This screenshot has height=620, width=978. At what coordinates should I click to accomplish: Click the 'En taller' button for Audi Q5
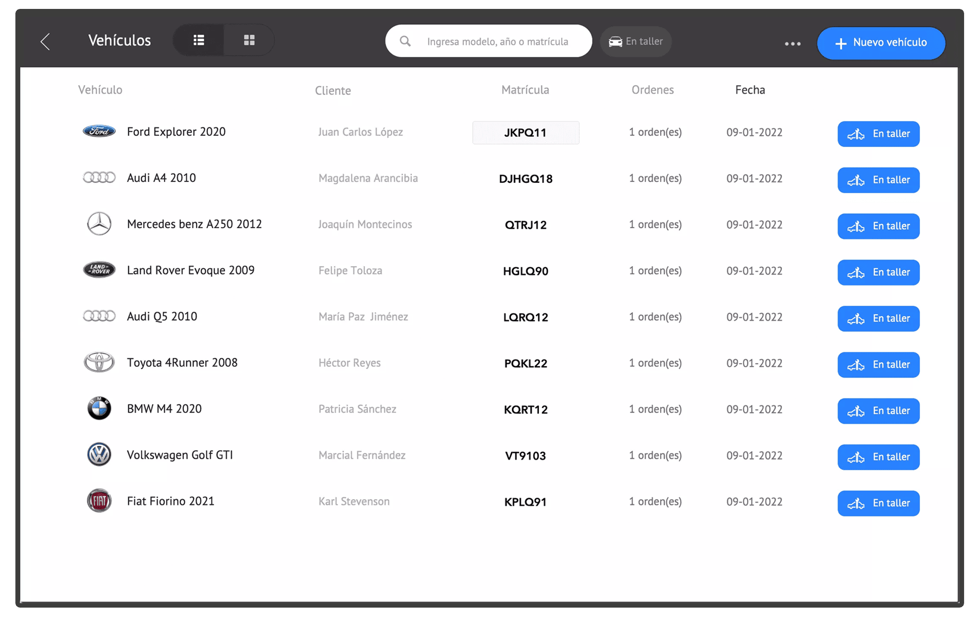coord(878,318)
